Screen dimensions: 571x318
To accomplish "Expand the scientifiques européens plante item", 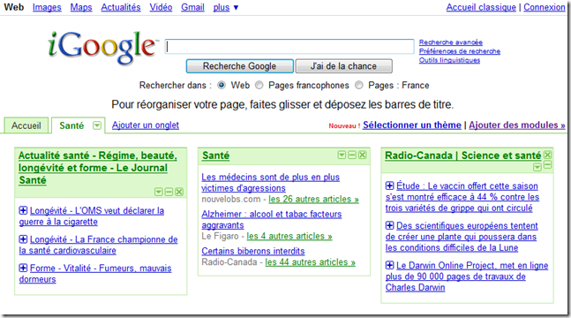I will click(390, 225).
